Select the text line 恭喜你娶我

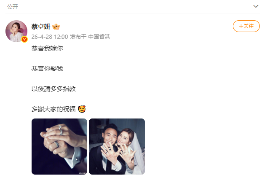point(47,69)
